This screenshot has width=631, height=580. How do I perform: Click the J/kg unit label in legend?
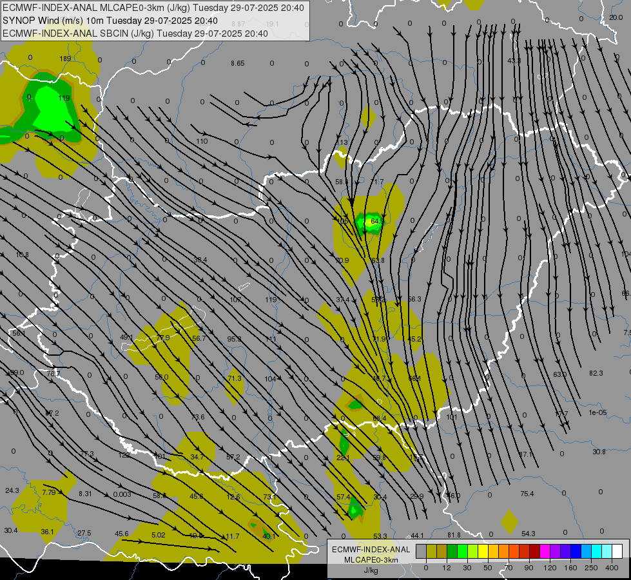tap(371, 570)
